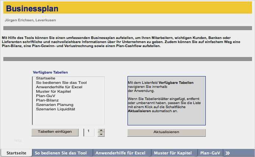
Task: Pick Plan-GuV from available tables list
Action: tap(46, 96)
